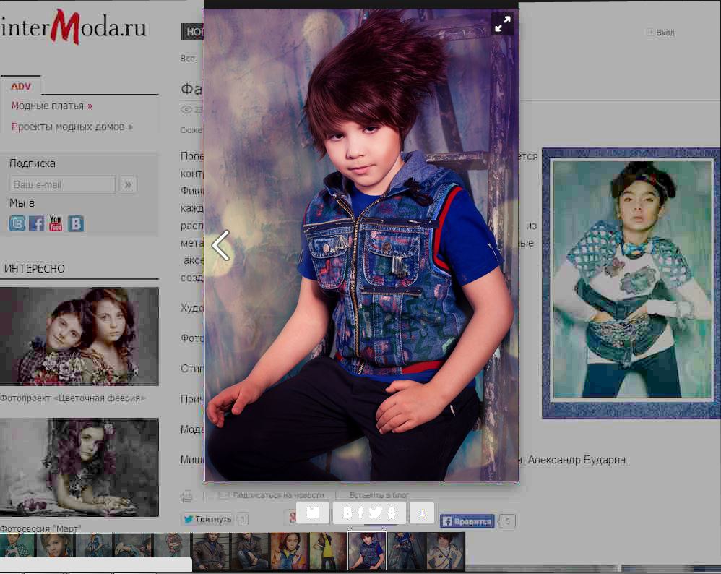Open the 'Март' photosession sidebar image
The height and width of the screenshot is (574, 721).
click(79, 467)
